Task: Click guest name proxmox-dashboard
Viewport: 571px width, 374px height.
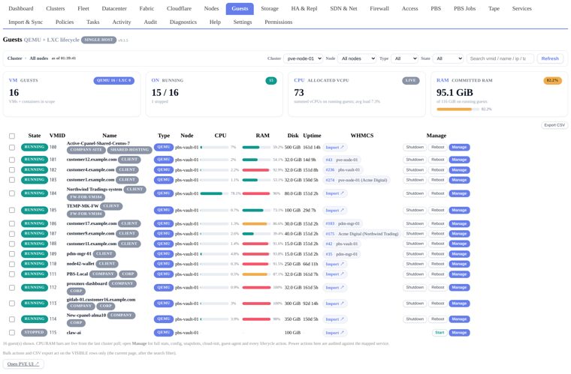Action: pos(87,283)
